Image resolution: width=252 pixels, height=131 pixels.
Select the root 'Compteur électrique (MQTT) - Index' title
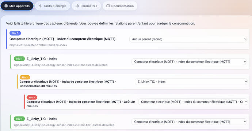(x=62, y=39)
